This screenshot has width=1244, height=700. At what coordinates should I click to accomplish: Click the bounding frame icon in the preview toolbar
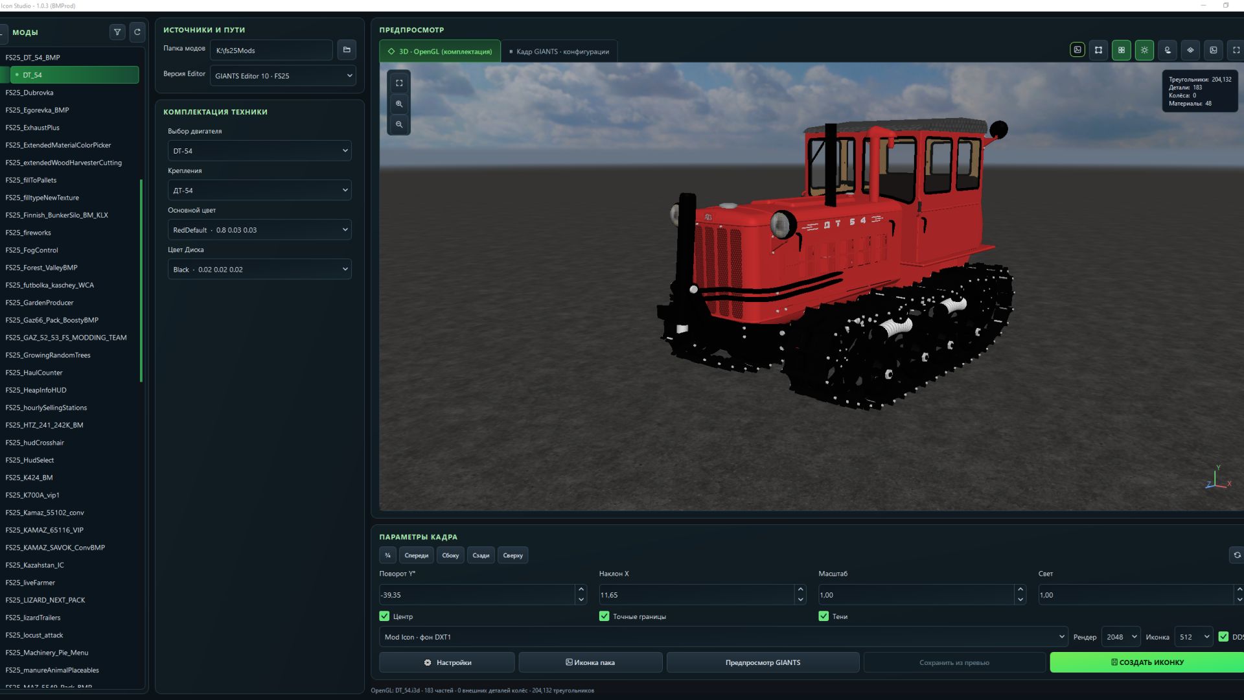[x=1098, y=50]
